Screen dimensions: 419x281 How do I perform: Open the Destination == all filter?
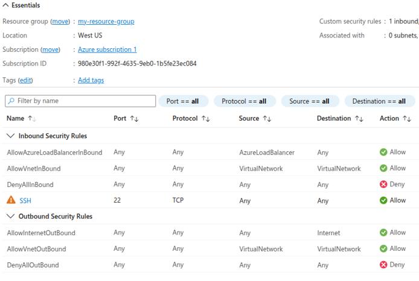click(x=379, y=101)
